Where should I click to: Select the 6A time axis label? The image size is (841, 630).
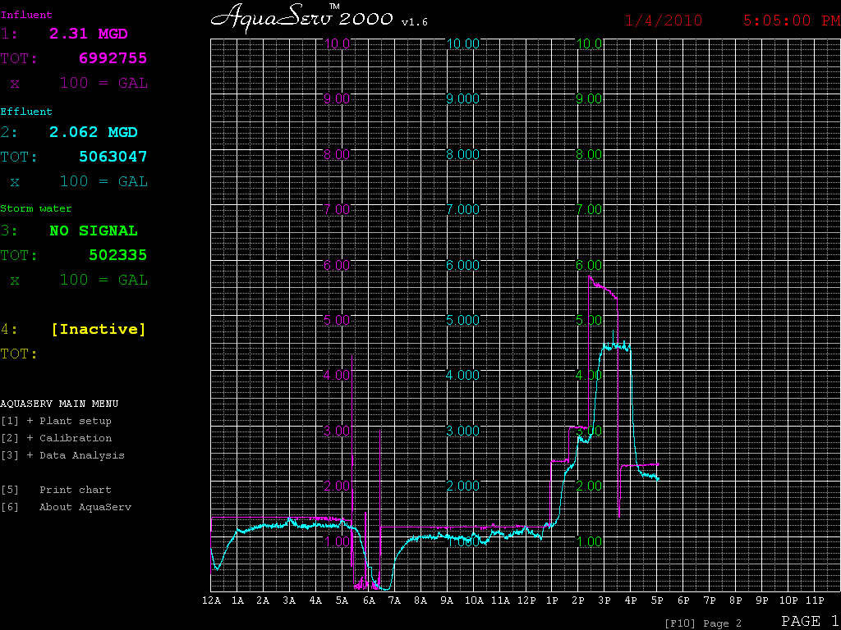(369, 600)
